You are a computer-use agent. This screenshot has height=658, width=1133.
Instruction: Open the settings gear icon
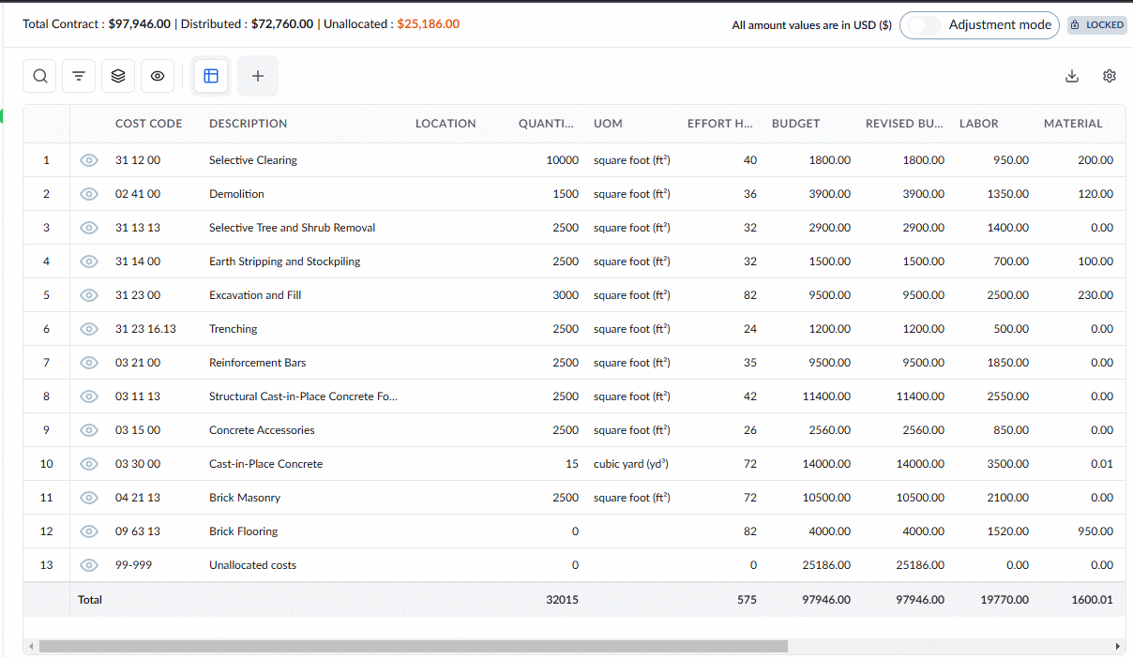click(x=1110, y=77)
